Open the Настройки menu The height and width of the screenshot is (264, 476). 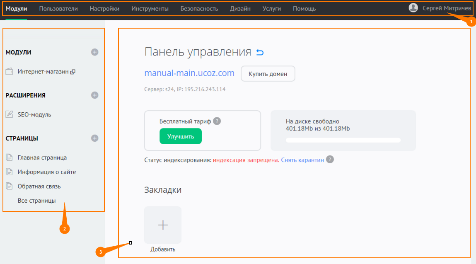(x=105, y=9)
